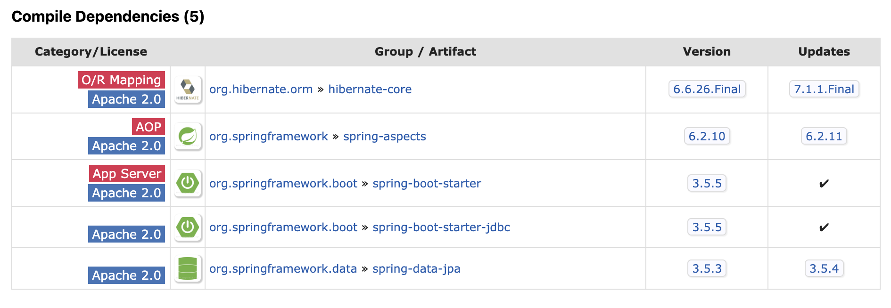Click Apache 2.0 license in spring-aspects row

126,146
